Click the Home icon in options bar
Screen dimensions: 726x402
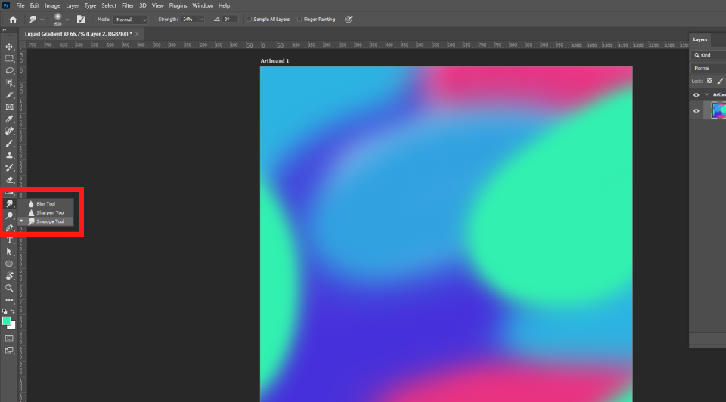pos(13,20)
